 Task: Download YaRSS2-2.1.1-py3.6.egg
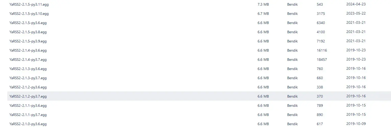pyautogui.click(x=28, y=105)
